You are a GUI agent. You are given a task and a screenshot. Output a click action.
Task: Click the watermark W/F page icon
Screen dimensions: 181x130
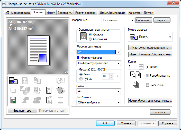49,90
